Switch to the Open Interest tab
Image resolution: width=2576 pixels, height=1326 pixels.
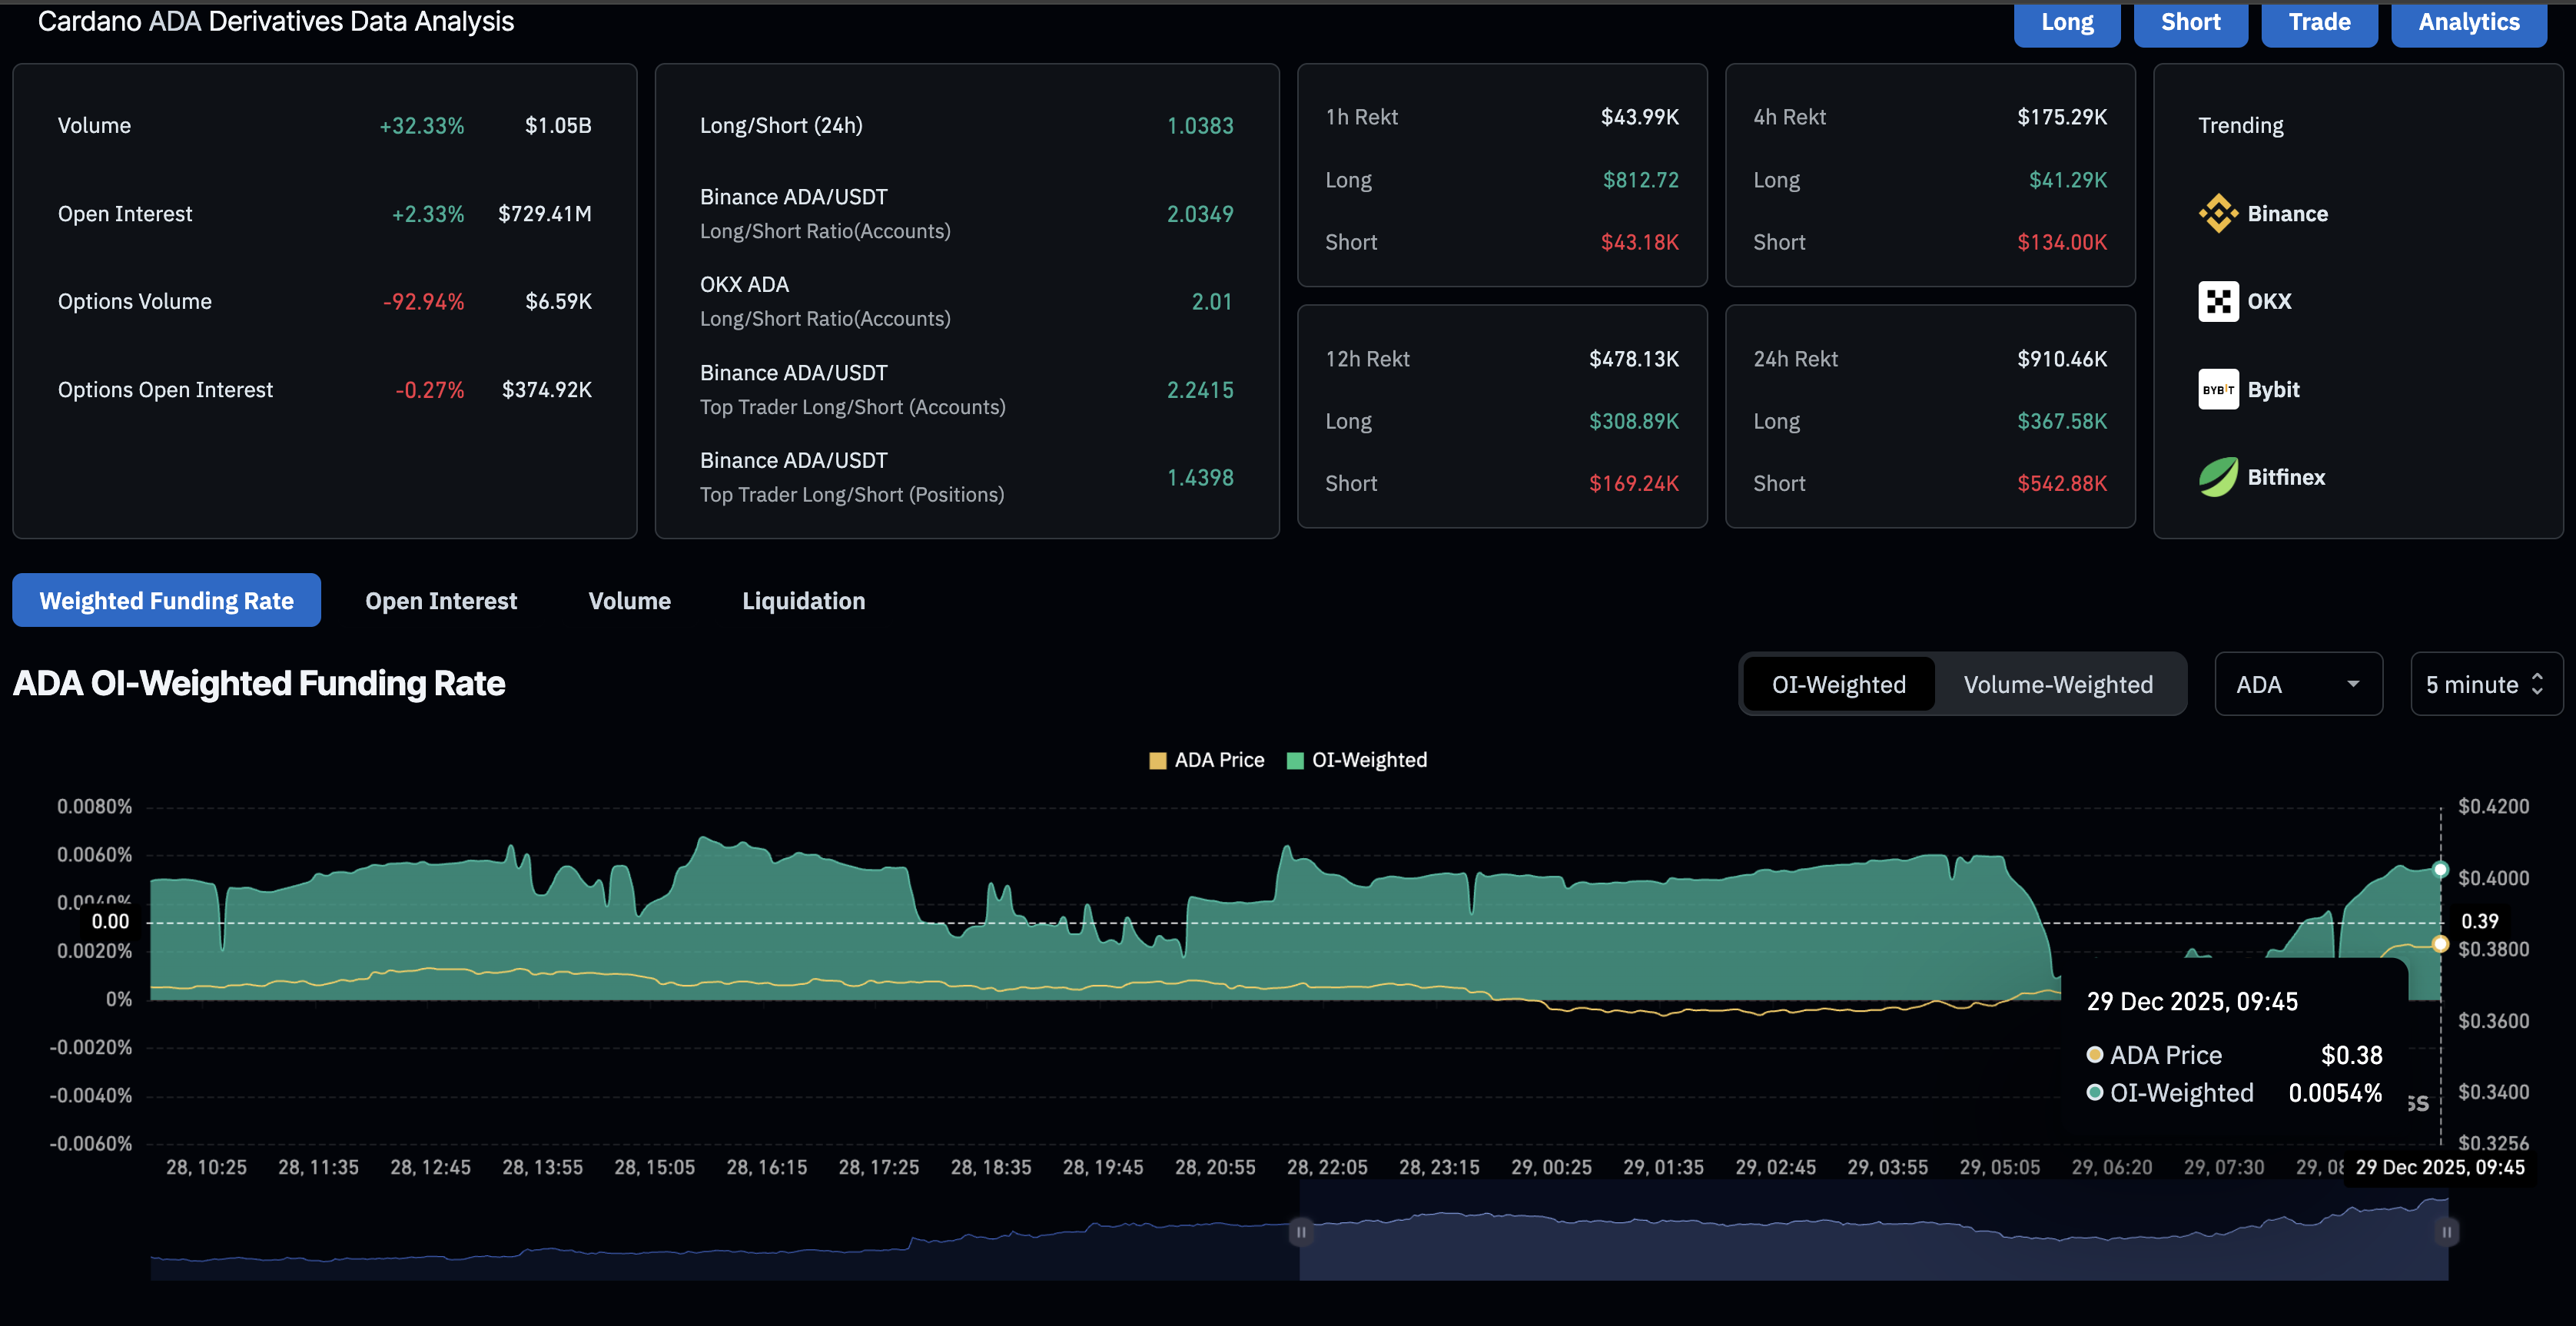click(441, 600)
